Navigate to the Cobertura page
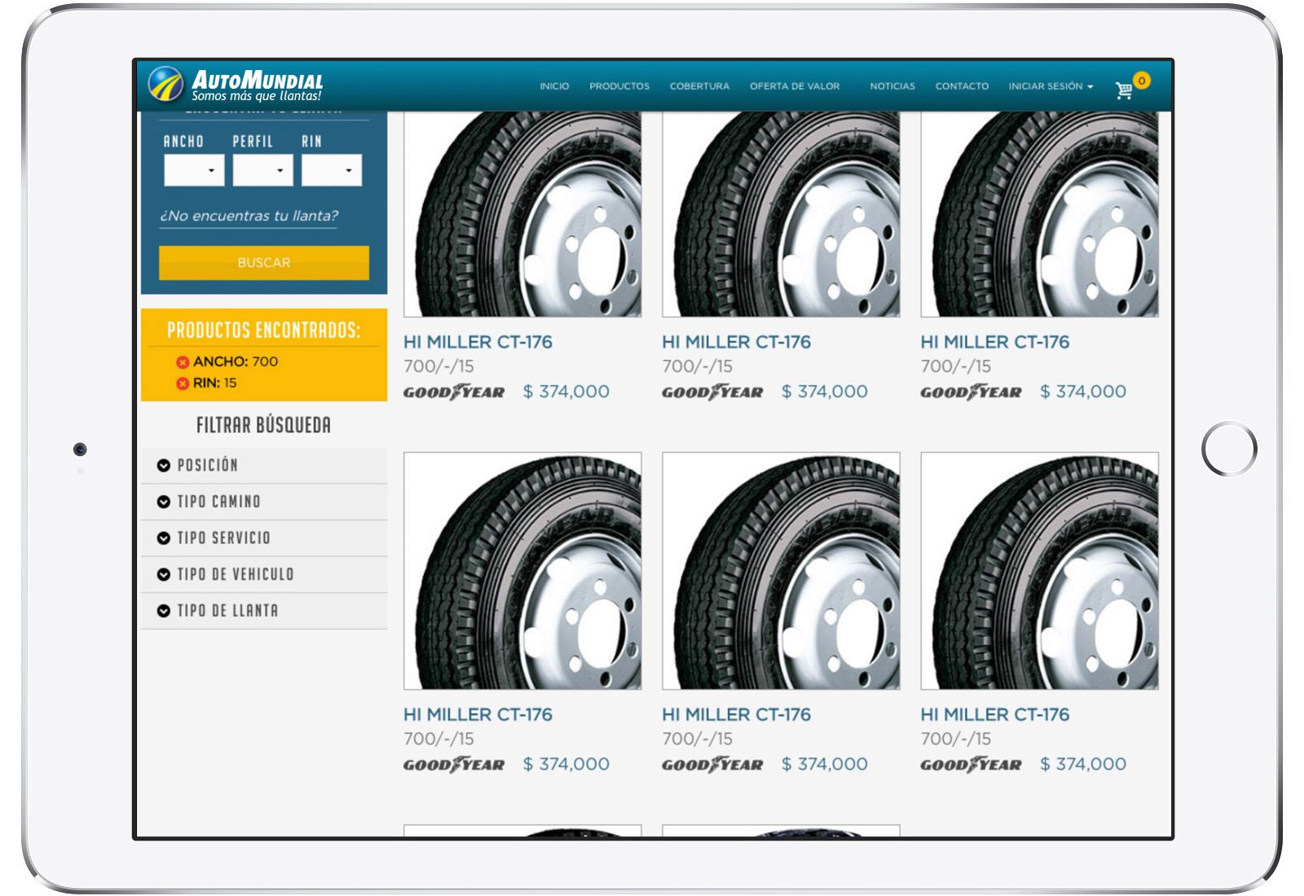 699,86
